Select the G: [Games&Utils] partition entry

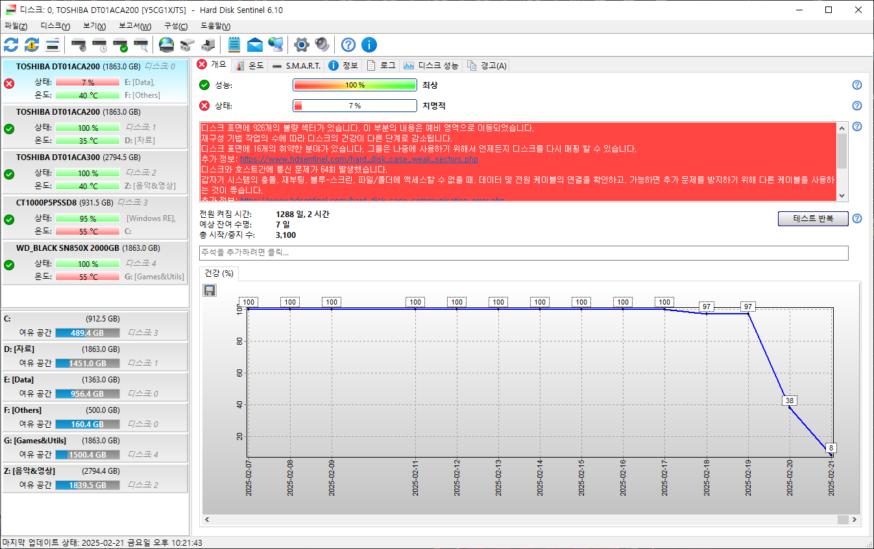pyautogui.click(x=95, y=447)
